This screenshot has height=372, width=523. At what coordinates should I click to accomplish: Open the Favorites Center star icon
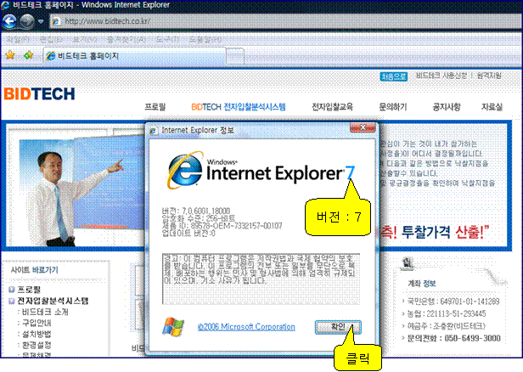[x=10, y=55]
